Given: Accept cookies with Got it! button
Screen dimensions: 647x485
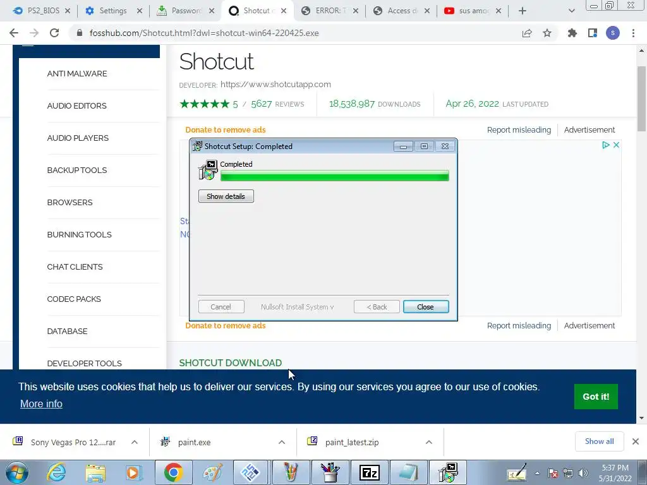Looking at the screenshot, I should coord(596,397).
